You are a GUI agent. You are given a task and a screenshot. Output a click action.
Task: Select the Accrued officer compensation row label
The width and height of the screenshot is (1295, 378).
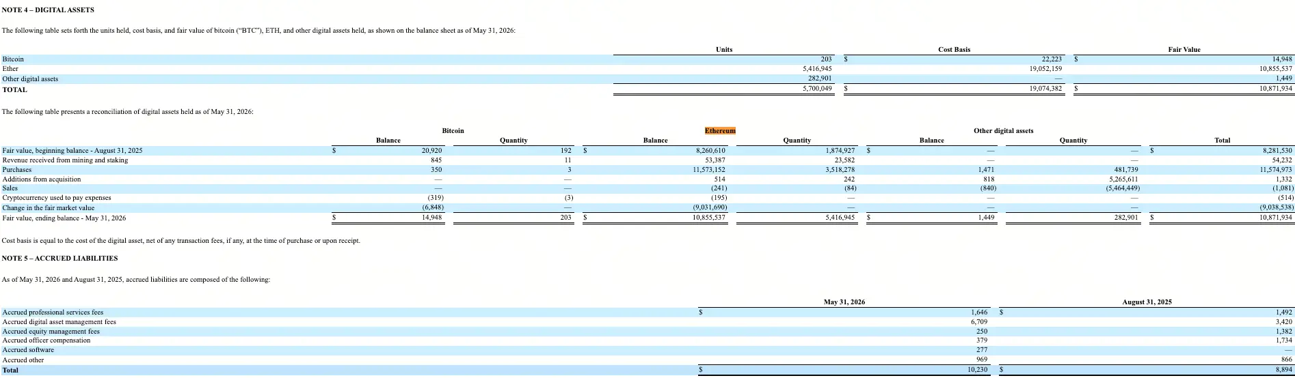(x=46, y=340)
